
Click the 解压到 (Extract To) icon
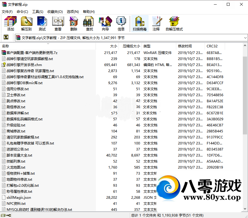pos(26,24)
